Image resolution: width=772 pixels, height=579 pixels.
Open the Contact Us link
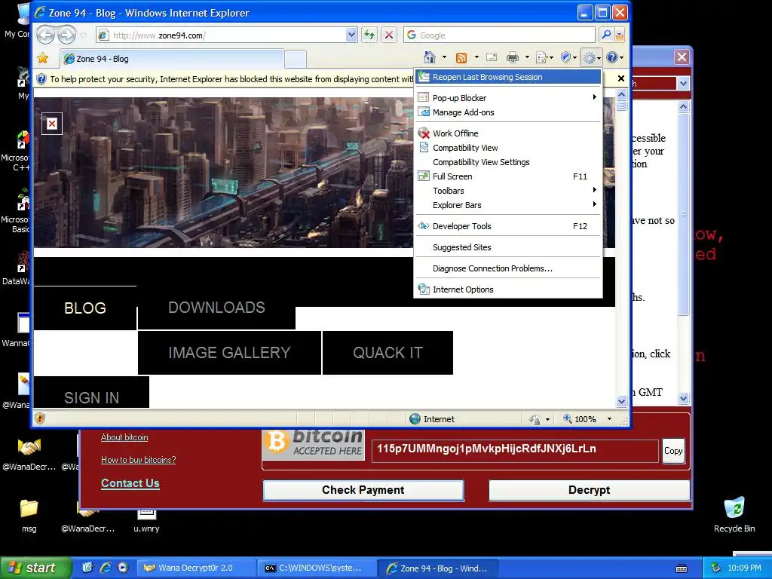tap(130, 483)
